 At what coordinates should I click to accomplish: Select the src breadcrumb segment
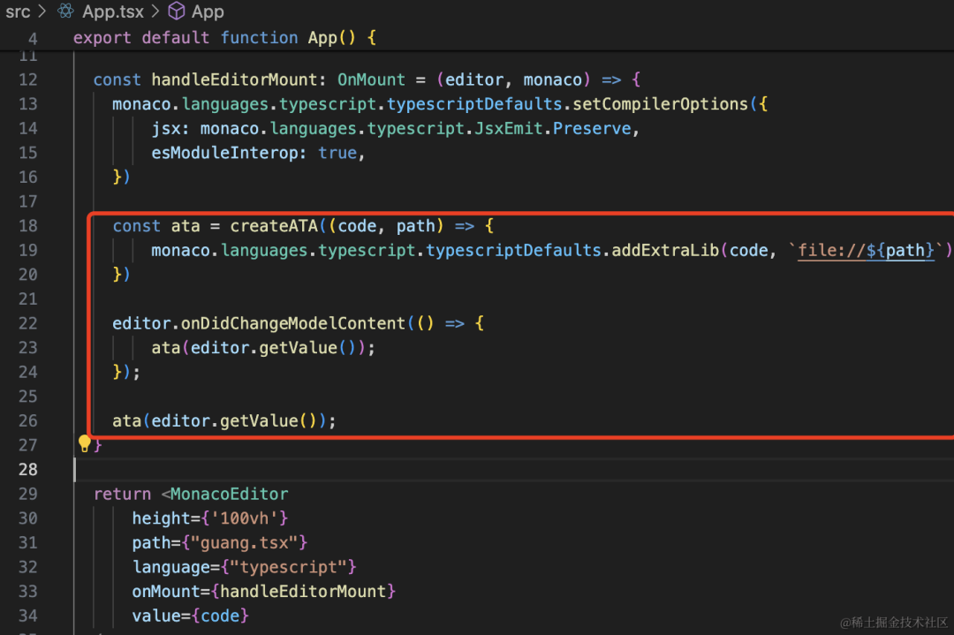[18, 11]
